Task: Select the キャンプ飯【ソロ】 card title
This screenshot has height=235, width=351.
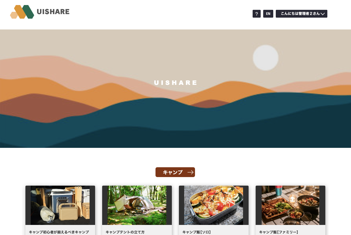Action: pyautogui.click(x=197, y=232)
